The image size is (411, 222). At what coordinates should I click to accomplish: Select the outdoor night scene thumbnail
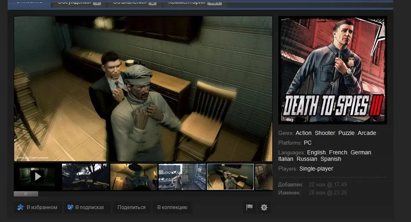[x=85, y=176]
